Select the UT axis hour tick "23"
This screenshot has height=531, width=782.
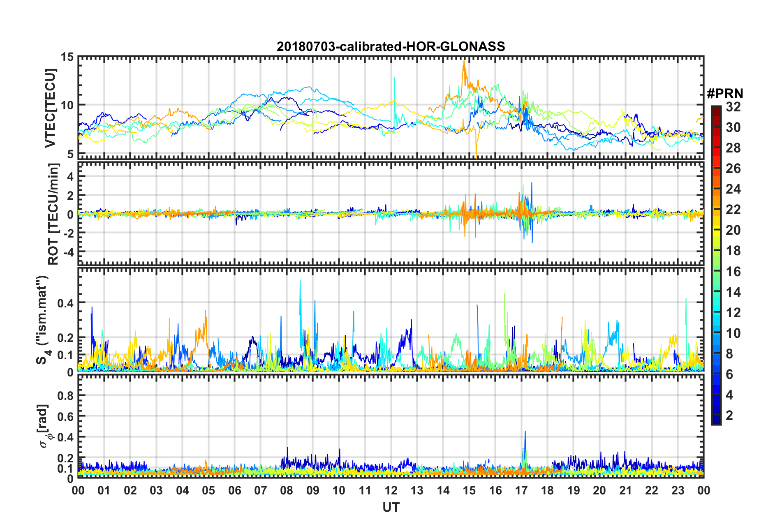click(678, 490)
